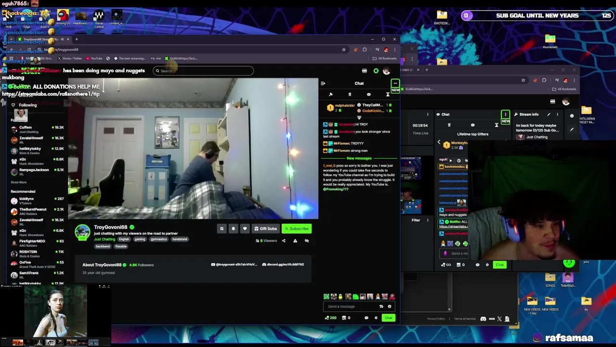This screenshot has width=616, height=347.
Task: Open the Terms of Service link in dashboard footer
Action: tap(465, 319)
